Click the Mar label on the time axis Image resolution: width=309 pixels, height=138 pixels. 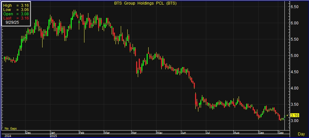pyautogui.click(x=107, y=133)
